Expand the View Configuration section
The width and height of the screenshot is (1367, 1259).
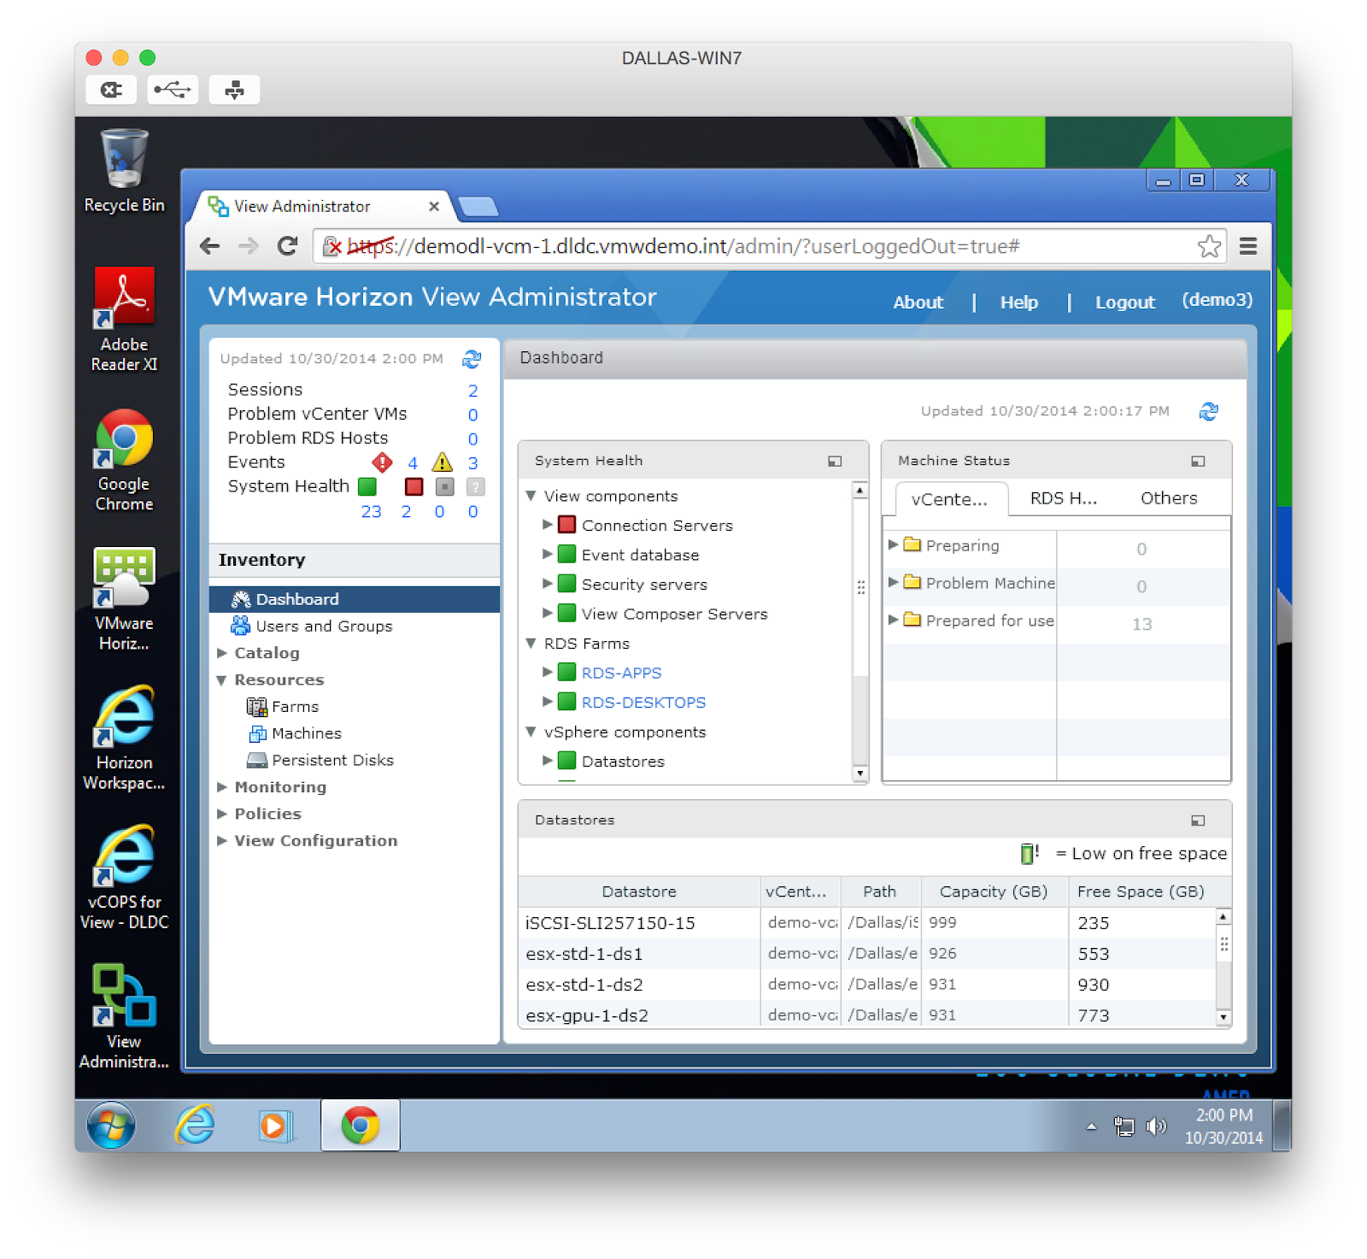pos(221,841)
